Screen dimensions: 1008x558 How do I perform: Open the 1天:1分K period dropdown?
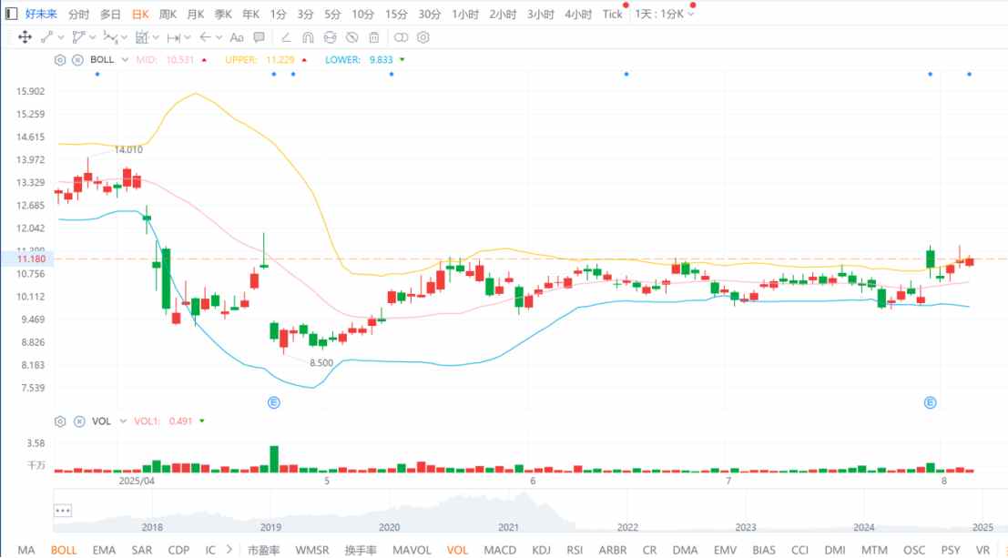point(665,15)
